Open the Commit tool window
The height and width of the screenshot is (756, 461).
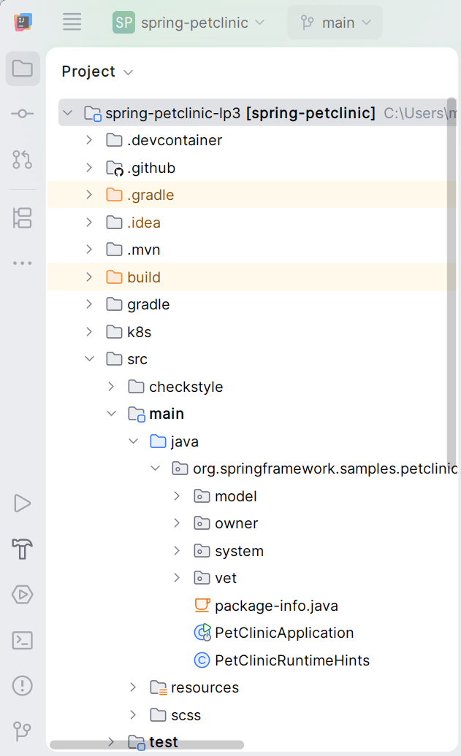click(23, 114)
